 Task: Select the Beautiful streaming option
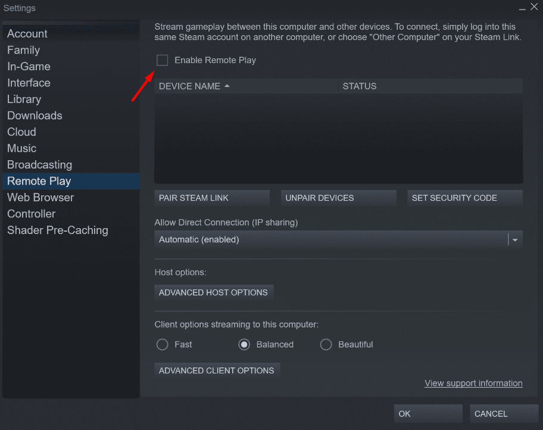[x=326, y=344]
